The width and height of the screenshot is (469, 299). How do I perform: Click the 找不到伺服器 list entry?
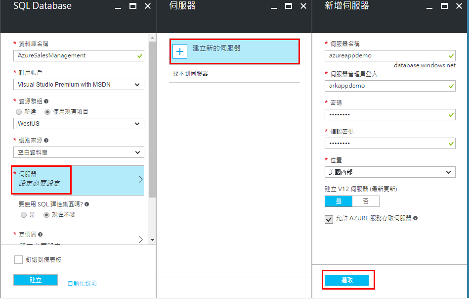click(x=190, y=73)
